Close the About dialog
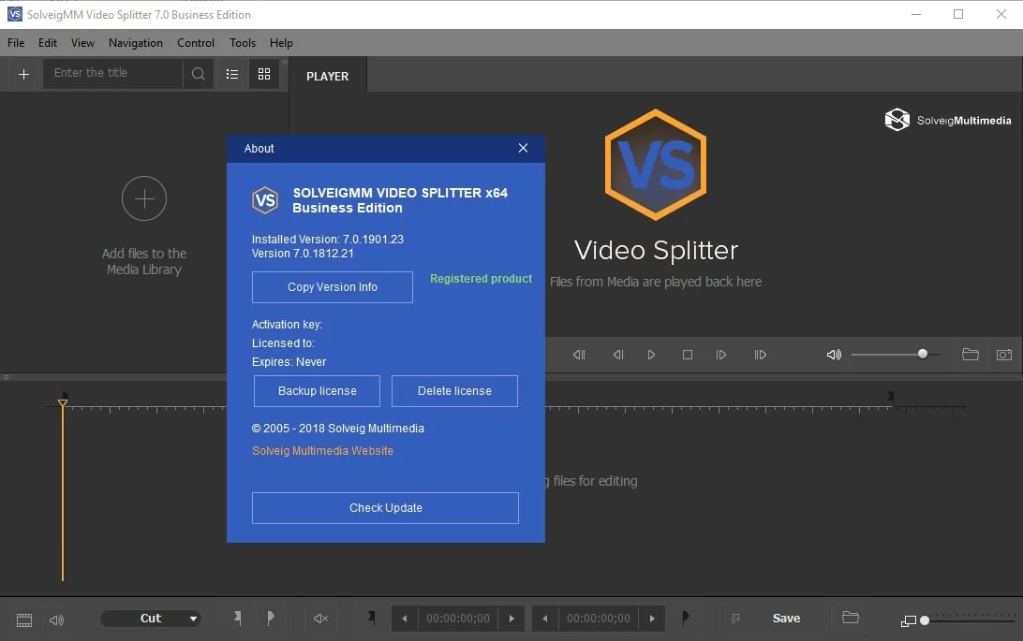The width and height of the screenshot is (1023, 641). tap(523, 149)
